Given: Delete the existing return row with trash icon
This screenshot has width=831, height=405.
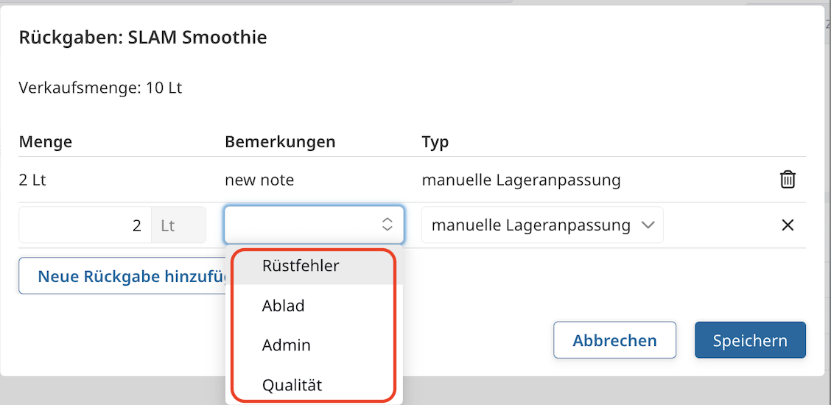Looking at the screenshot, I should point(788,179).
